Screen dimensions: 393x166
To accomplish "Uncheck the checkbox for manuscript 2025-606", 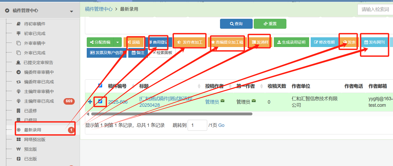I will 100,102.
